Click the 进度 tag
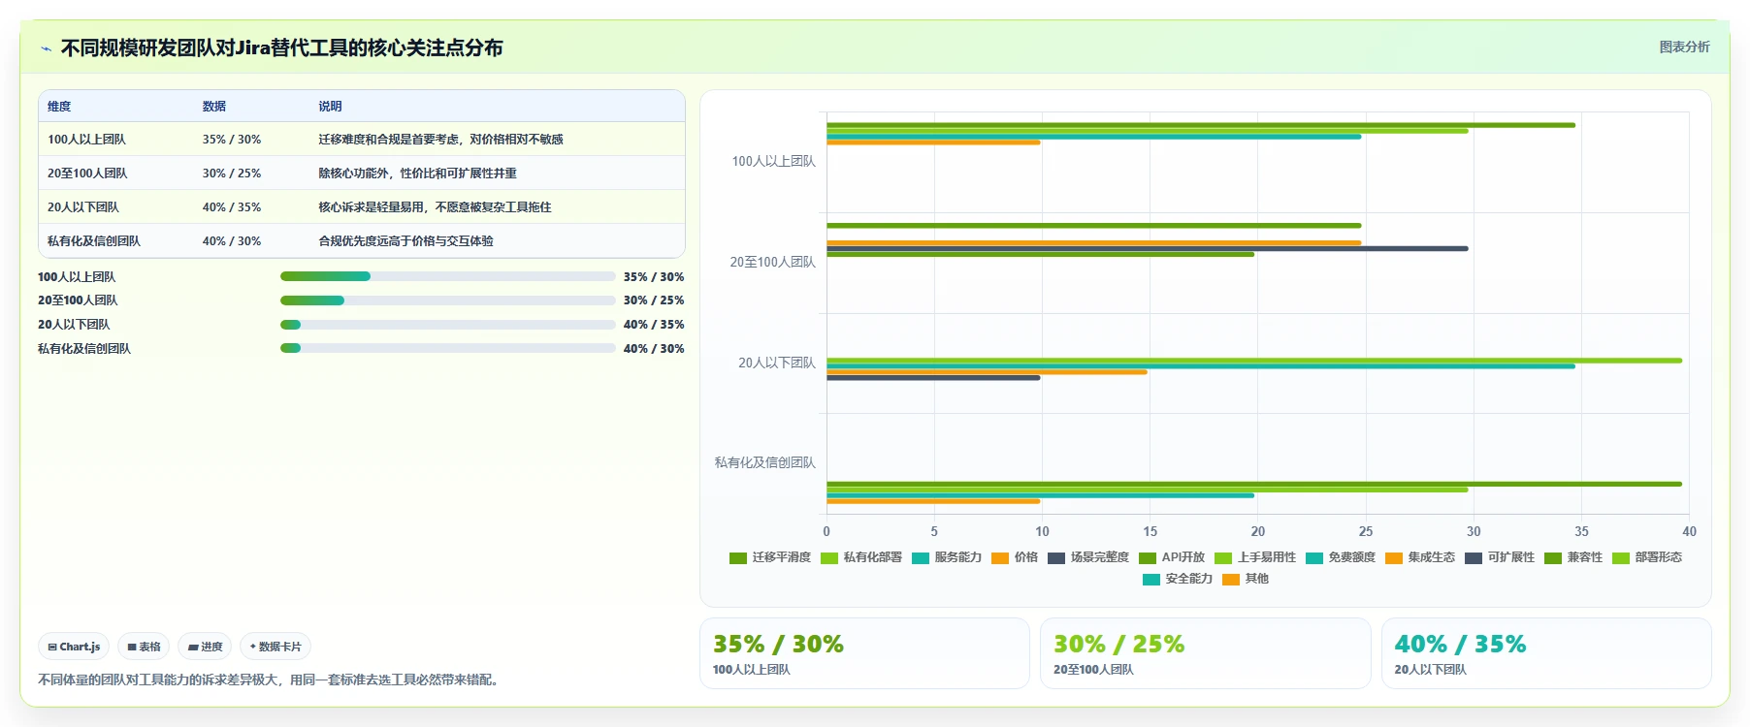Viewport: 1750px width, 727px height. tap(205, 647)
